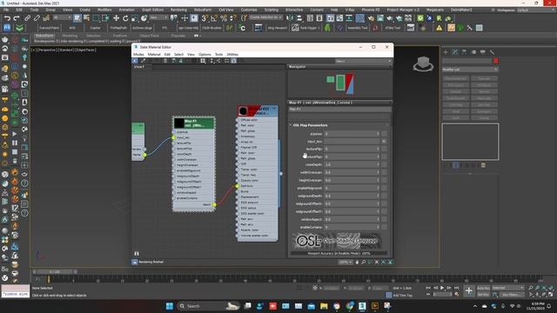Click Delete Selected trash icon in Slate toolbar
Screen dimensions: 557x313
pyautogui.click(x=165, y=61)
